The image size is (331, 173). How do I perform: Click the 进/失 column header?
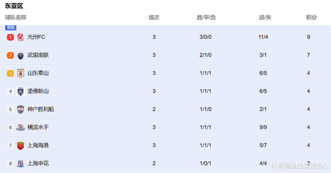tap(265, 17)
